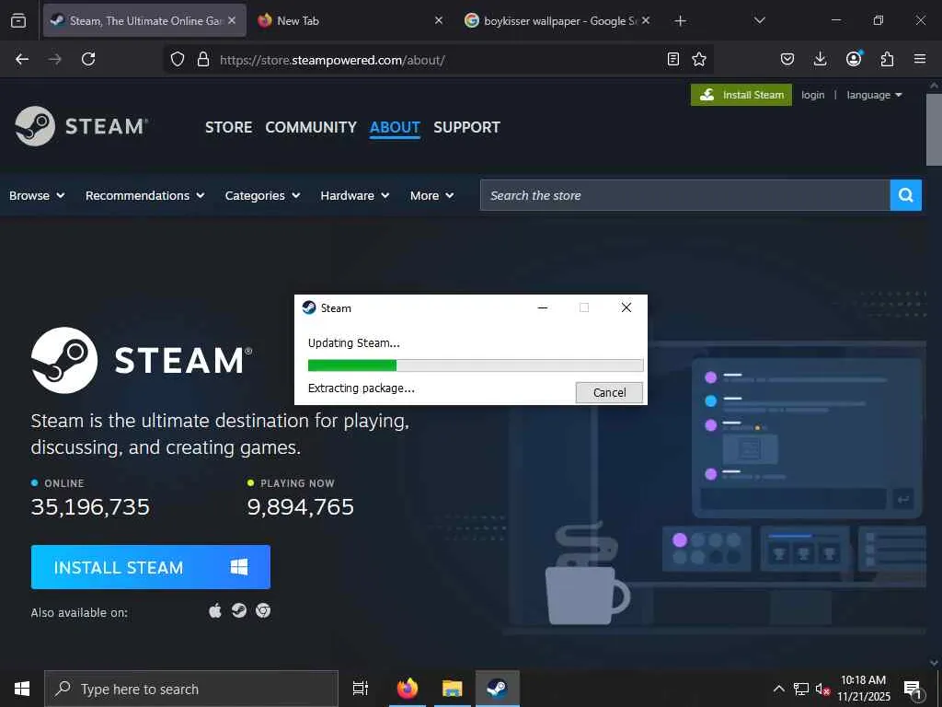Screen dimensions: 942x707
Task: Click the 35,196,735 online count
Action: (x=90, y=507)
